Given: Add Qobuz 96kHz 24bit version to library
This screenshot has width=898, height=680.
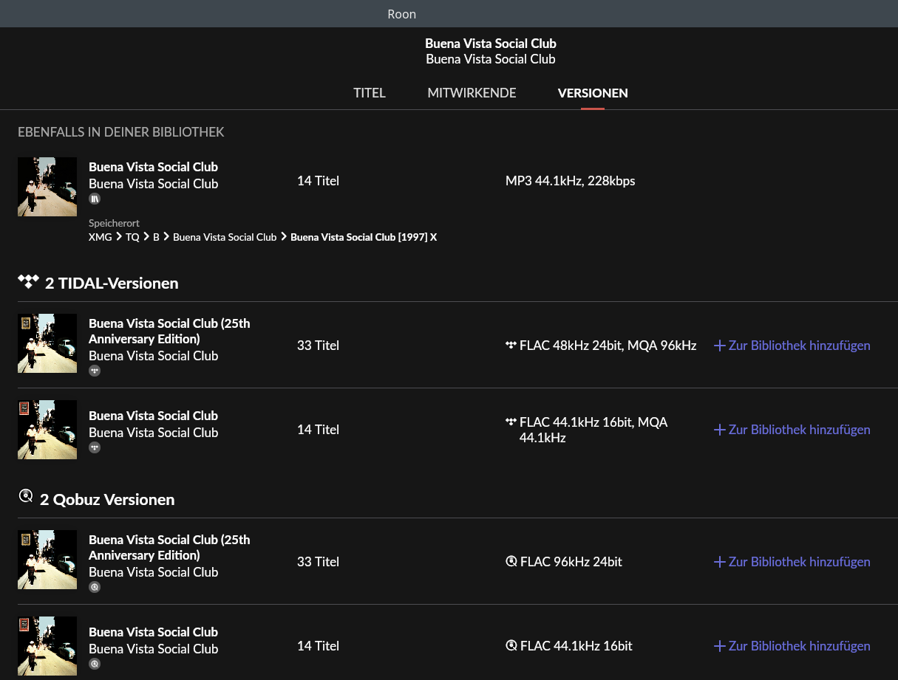Looking at the screenshot, I should pos(792,562).
